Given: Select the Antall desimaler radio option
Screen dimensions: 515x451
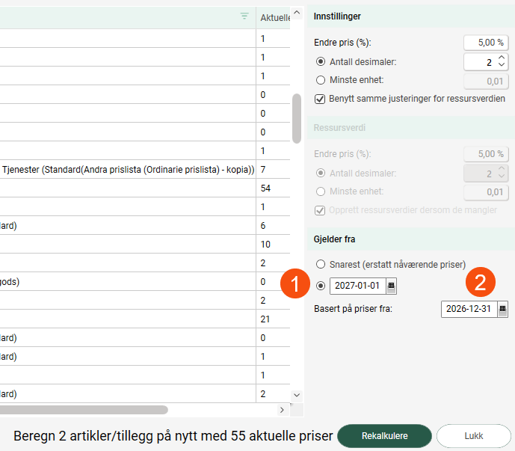Looking at the screenshot, I should click(x=321, y=61).
